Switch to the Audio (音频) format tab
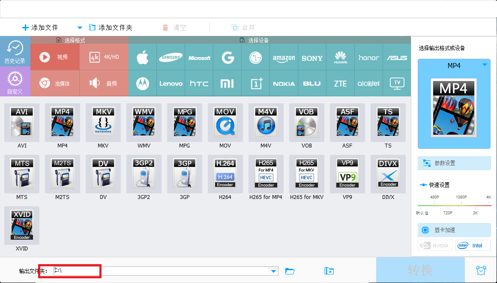497x283 pixels. pyautogui.click(x=104, y=84)
